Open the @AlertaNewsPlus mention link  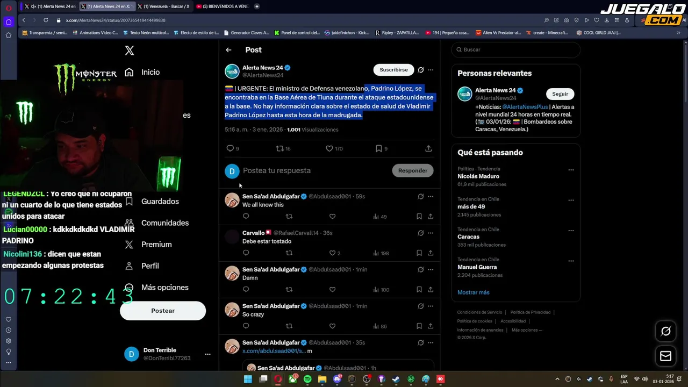[x=525, y=107]
